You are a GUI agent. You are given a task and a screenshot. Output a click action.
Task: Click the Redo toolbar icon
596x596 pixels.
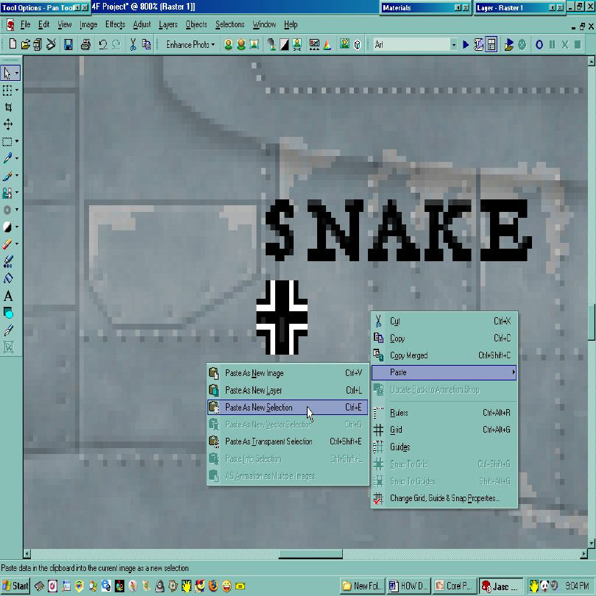(116, 44)
